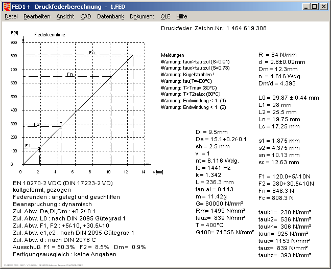Image resolution: width=331 pixels, height=269 pixels.
Task: Open the Bearbeiten menu
Action: pos(37,16)
